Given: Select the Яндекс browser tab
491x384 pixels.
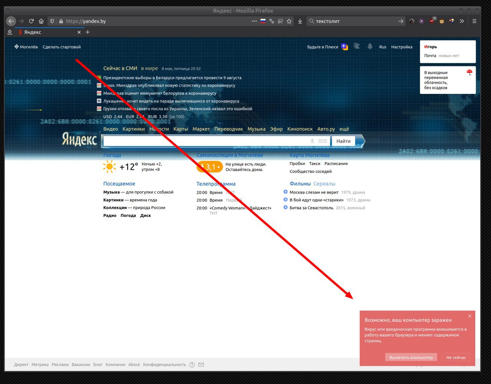Looking at the screenshot, I should coord(49,32).
